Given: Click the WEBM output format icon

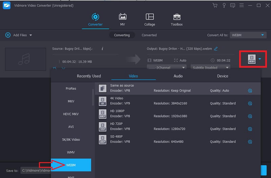Looking at the screenshot, I should tap(252, 59).
